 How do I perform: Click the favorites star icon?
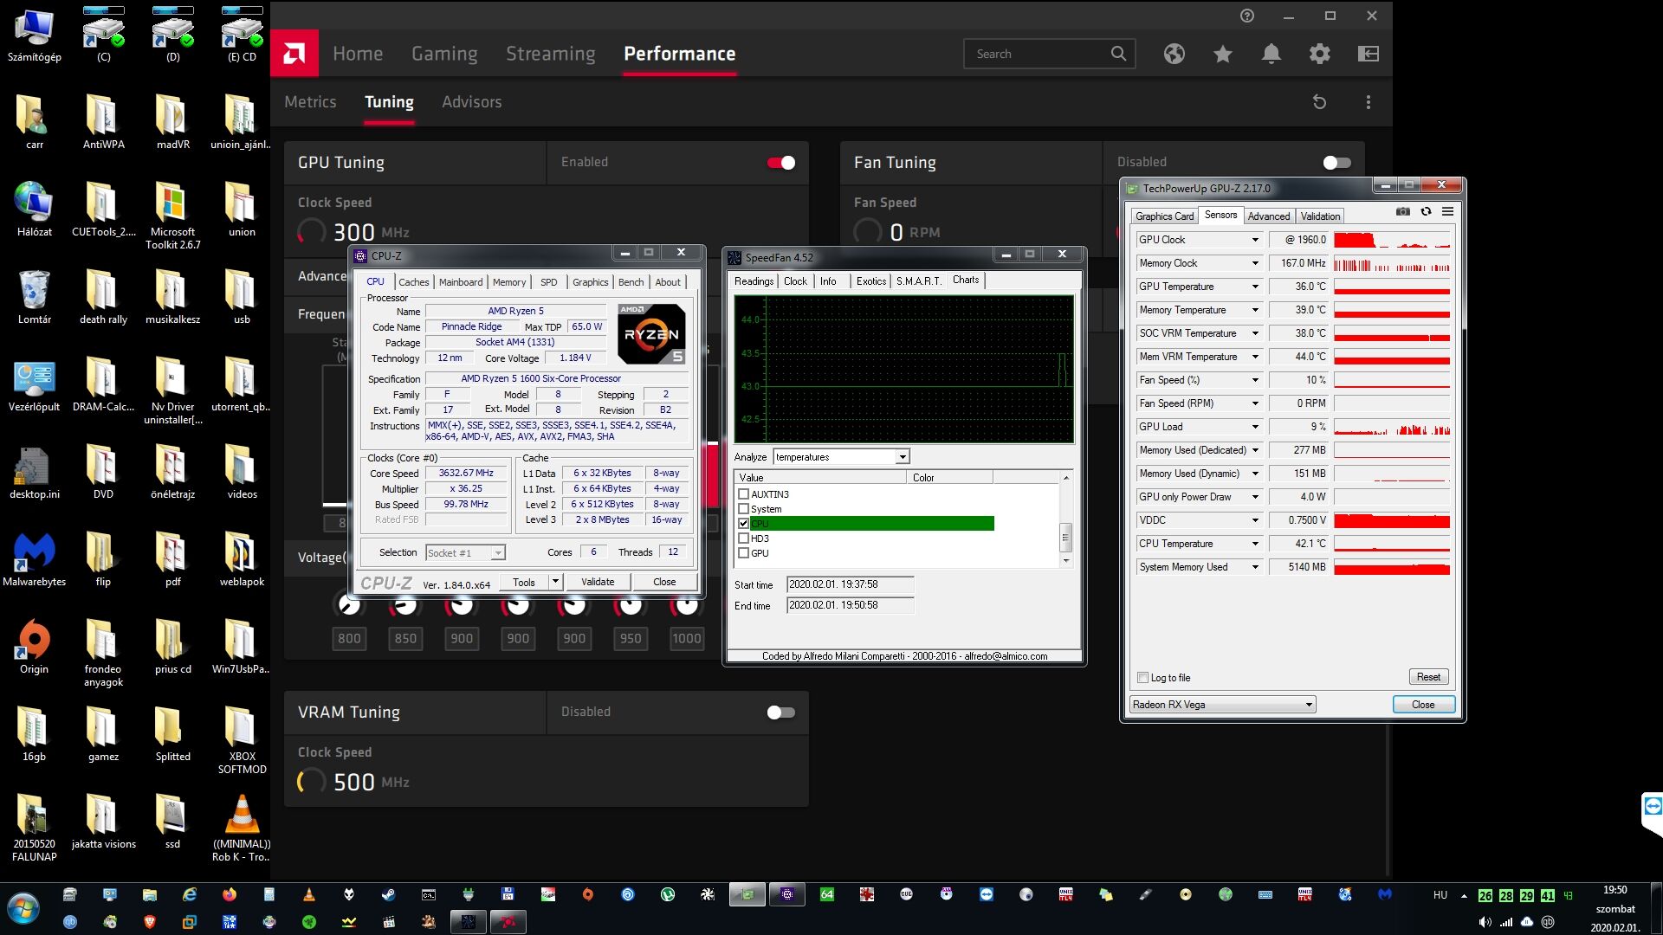tap(1222, 54)
